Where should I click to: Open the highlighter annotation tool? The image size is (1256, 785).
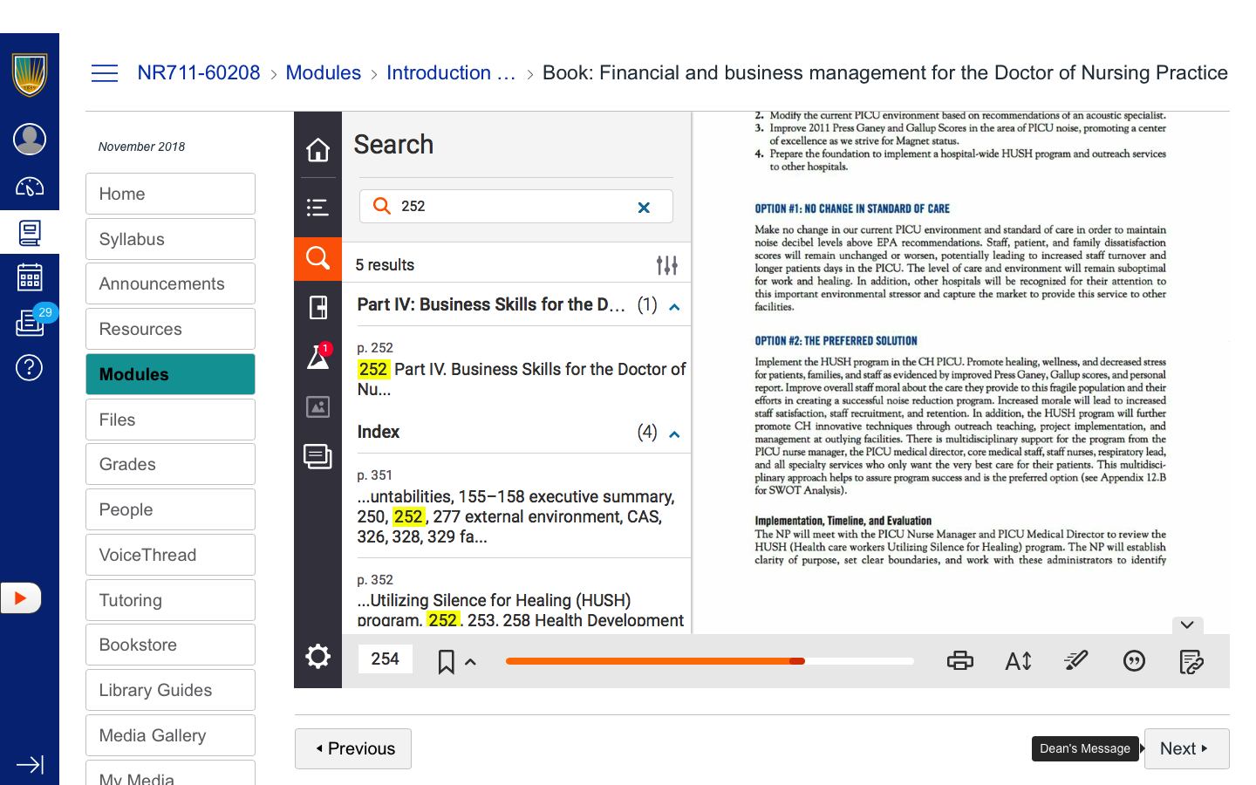(1076, 661)
